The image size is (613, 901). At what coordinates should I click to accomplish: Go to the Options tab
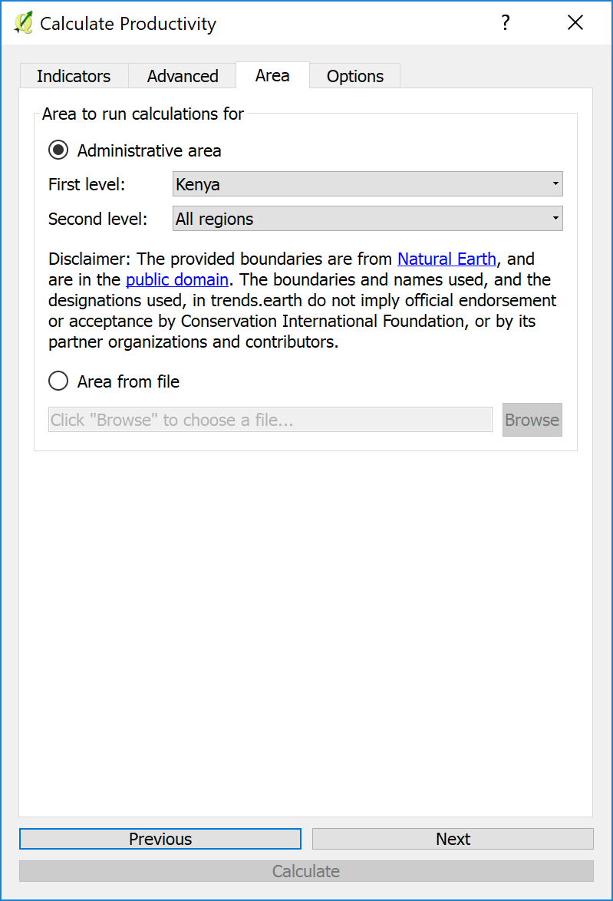354,76
